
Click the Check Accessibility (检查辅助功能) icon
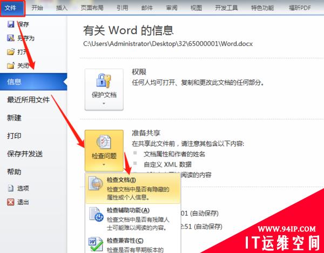(96, 214)
